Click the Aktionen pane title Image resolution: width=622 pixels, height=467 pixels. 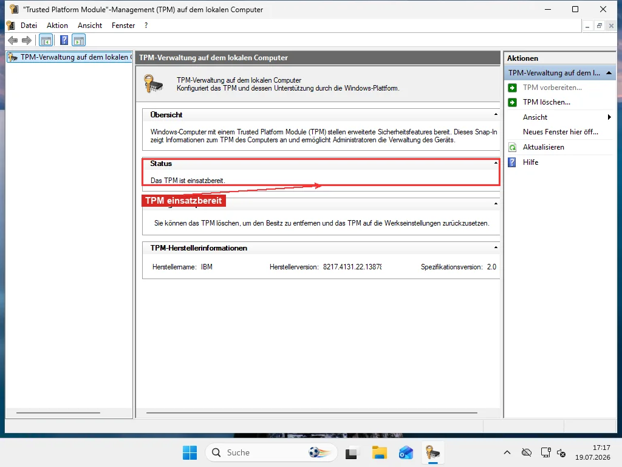coord(522,58)
